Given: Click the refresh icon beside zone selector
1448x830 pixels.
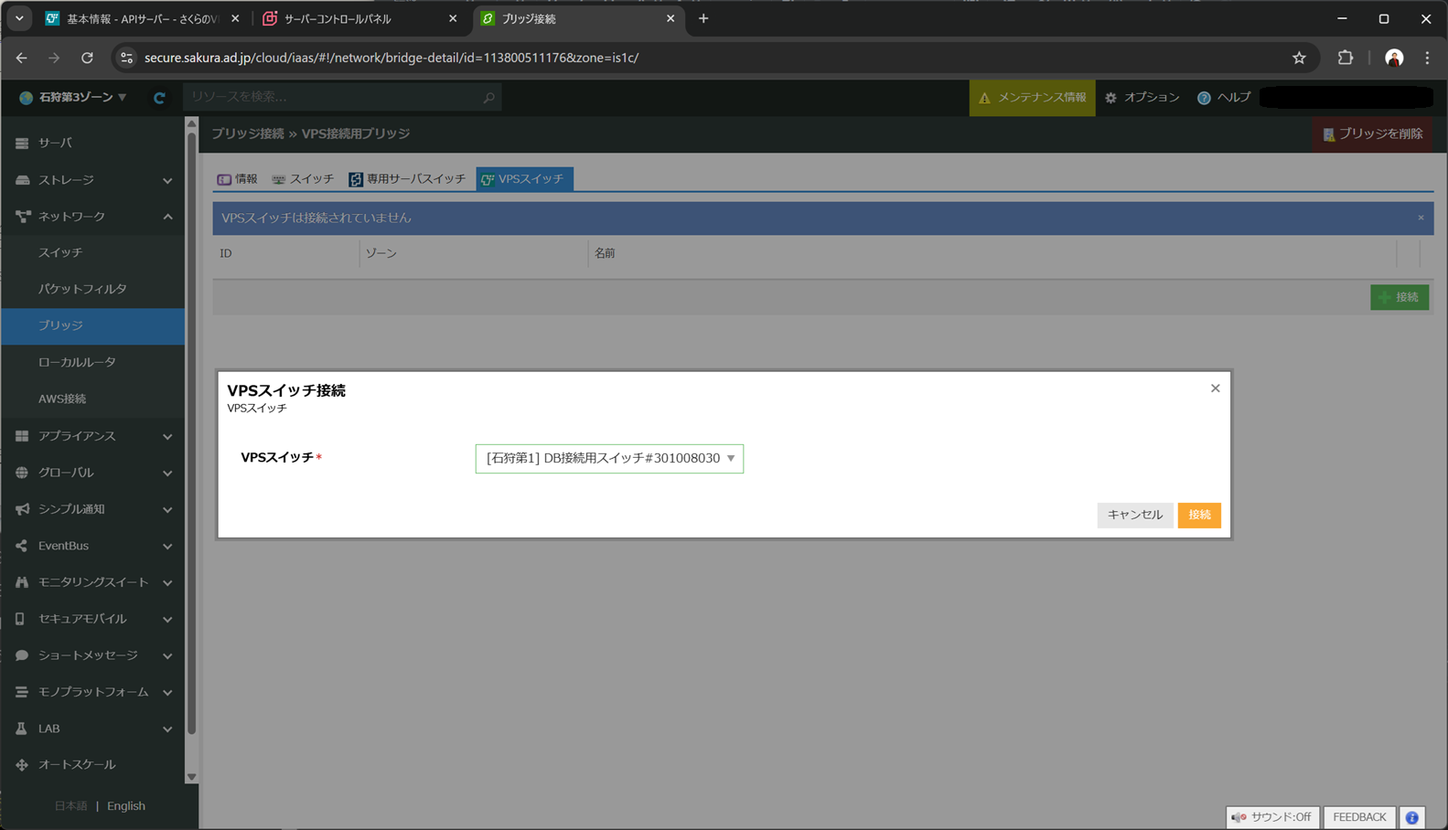Looking at the screenshot, I should point(159,98).
